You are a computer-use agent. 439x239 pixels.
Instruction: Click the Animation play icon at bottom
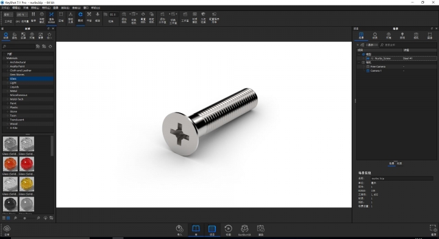click(x=228, y=230)
